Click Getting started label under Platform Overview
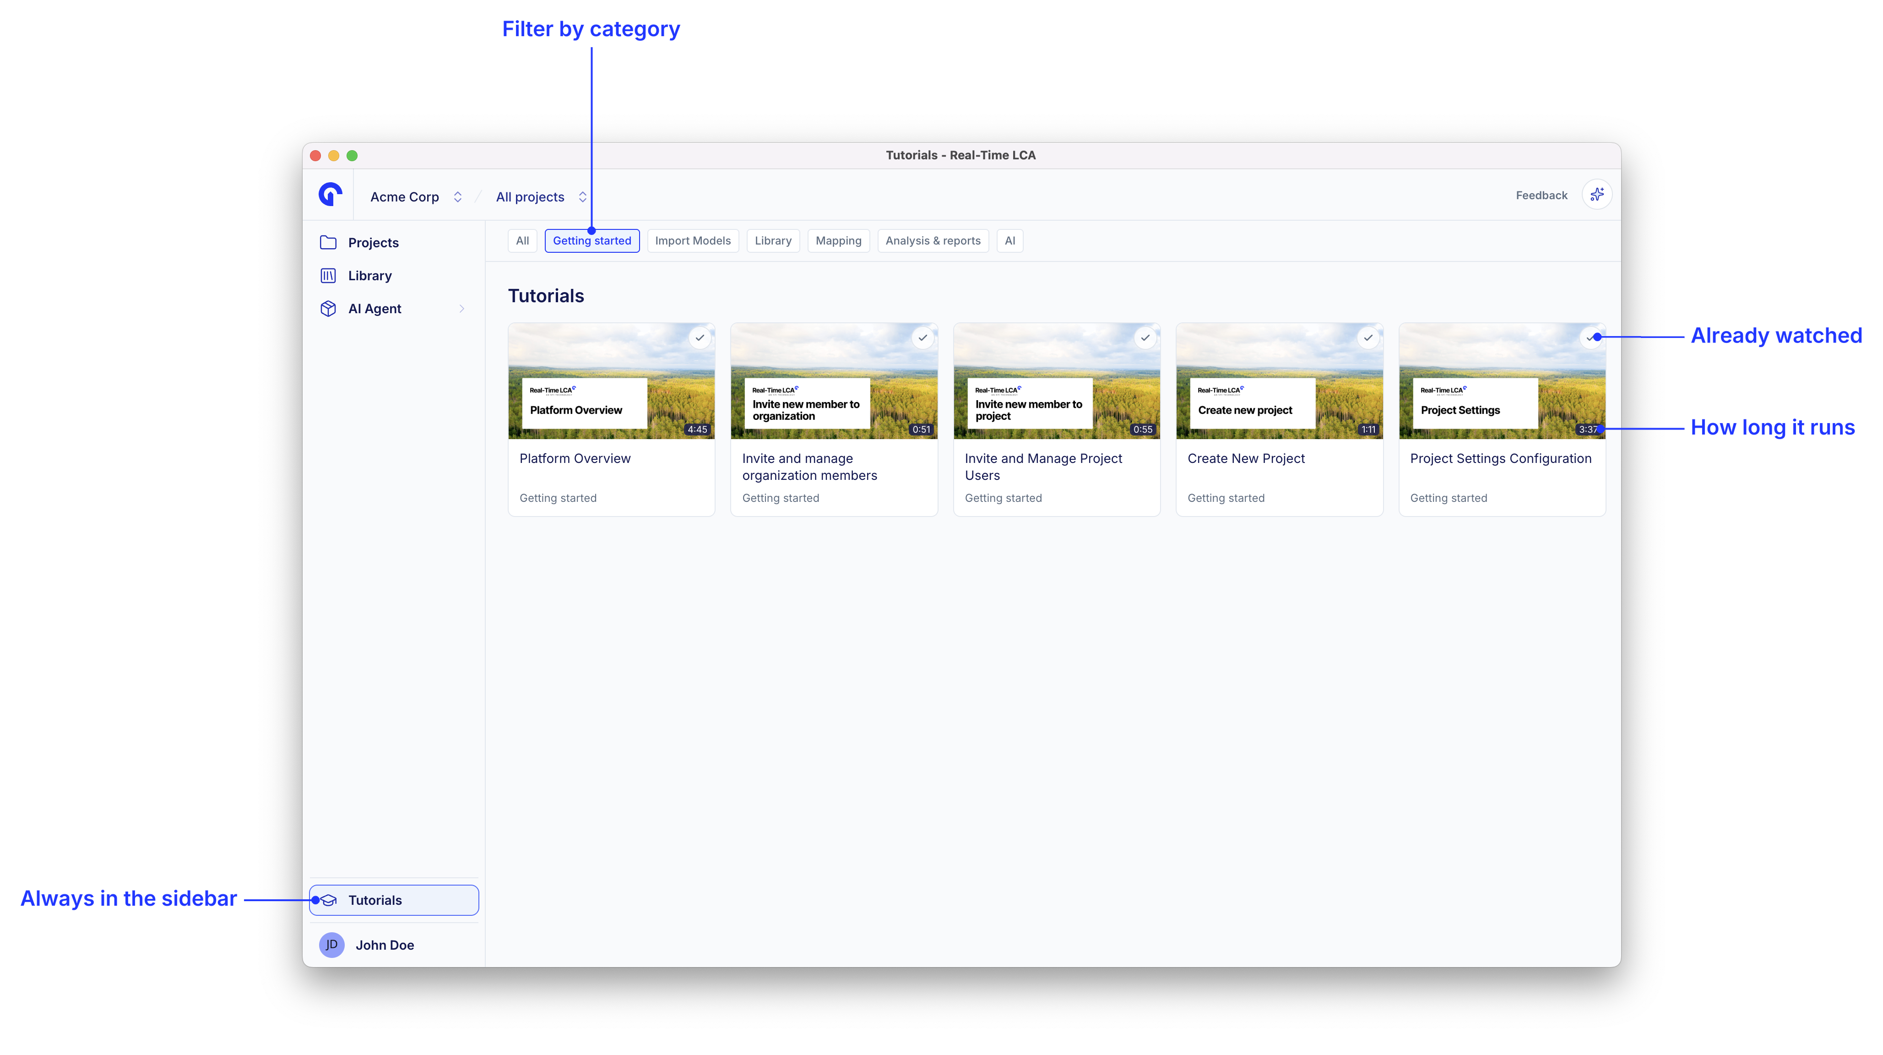The width and height of the screenshot is (1883, 1055). pos(558,498)
